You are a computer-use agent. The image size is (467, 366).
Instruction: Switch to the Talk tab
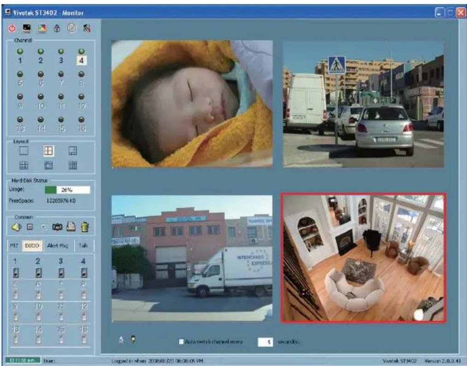[x=83, y=246]
